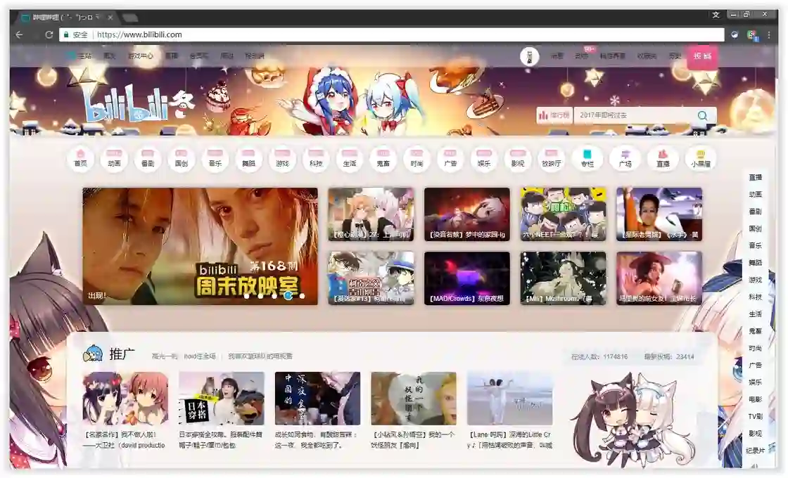Screen dimensions: 788x478
Task: Open the 排行榜 ranking button
Action: pyautogui.click(x=554, y=115)
